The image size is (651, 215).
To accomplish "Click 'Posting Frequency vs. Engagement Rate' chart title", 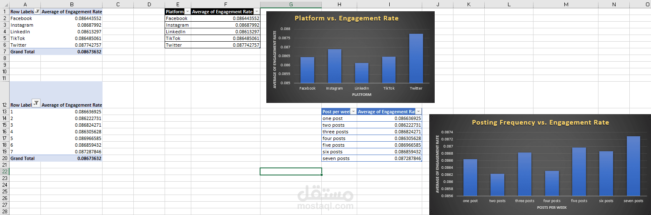I will pyautogui.click(x=540, y=122).
